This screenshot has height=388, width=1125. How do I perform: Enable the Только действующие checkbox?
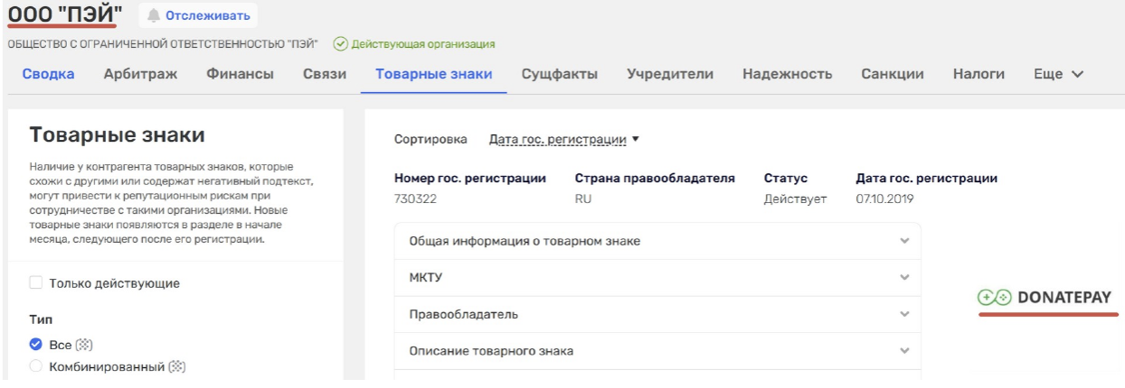point(36,283)
